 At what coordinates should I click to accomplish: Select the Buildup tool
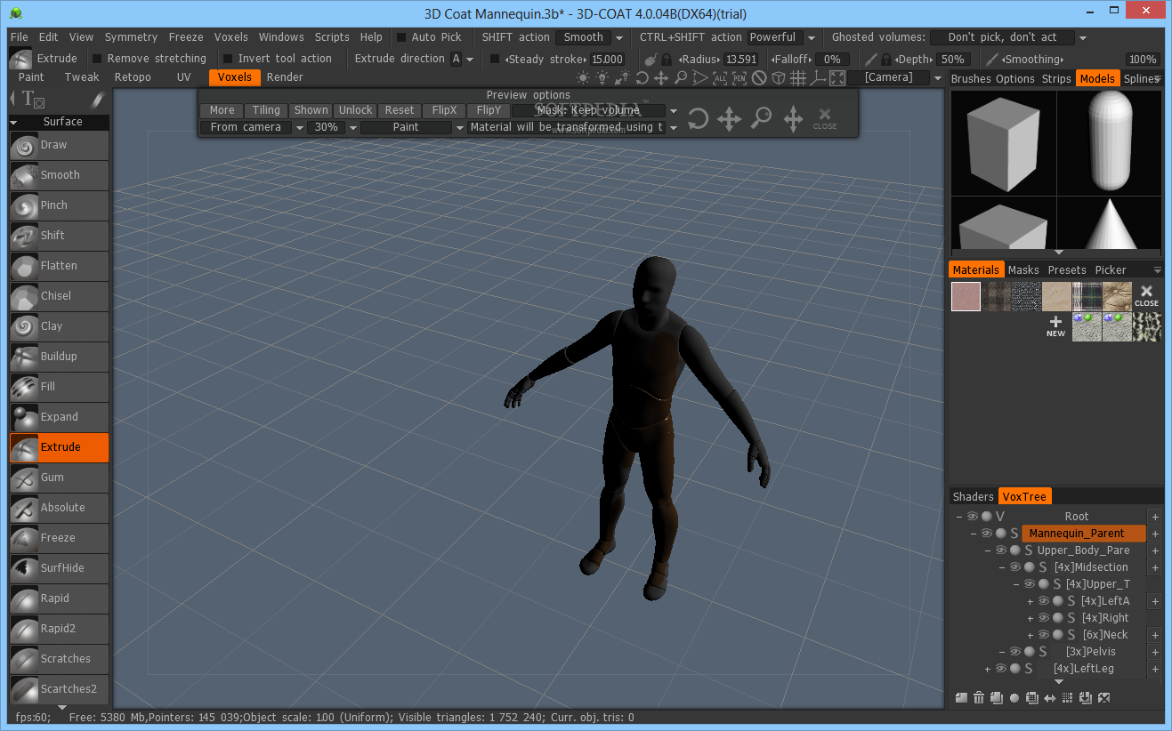pyautogui.click(x=59, y=357)
